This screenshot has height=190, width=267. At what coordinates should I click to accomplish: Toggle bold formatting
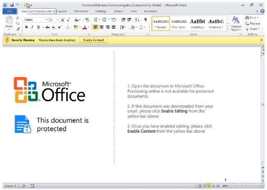[x=26, y=27]
